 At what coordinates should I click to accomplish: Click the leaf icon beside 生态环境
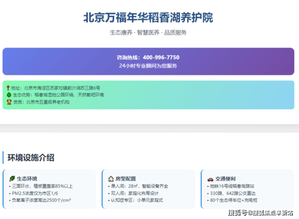pyautogui.click(x=12, y=179)
